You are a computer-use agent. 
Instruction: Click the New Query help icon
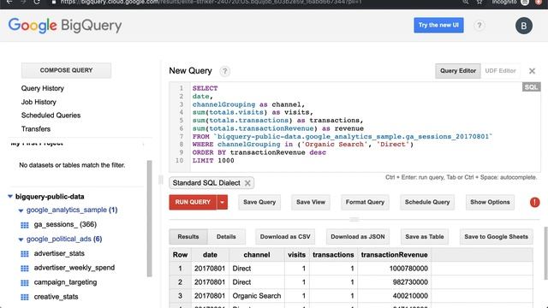[224, 71]
